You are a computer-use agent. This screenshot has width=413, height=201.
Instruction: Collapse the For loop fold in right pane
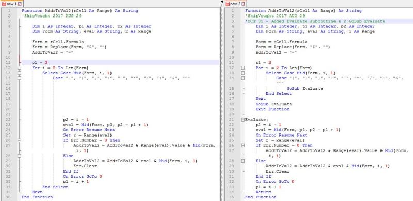[x=243, y=68]
